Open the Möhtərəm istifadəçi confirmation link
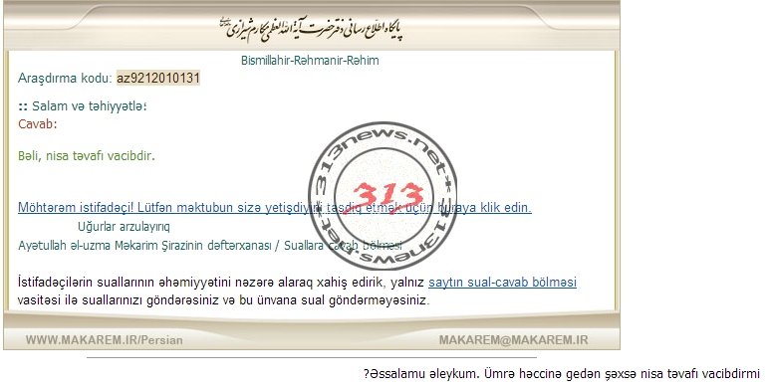765x392 pixels. 275,208
